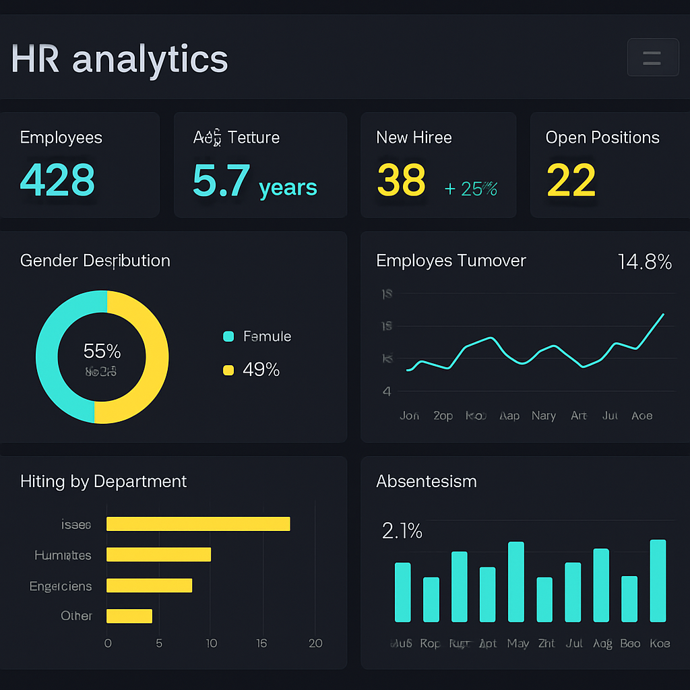Click the New Hiree 38 value
Image resolution: width=690 pixels, height=690 pixels.
(x=402, y=181)
